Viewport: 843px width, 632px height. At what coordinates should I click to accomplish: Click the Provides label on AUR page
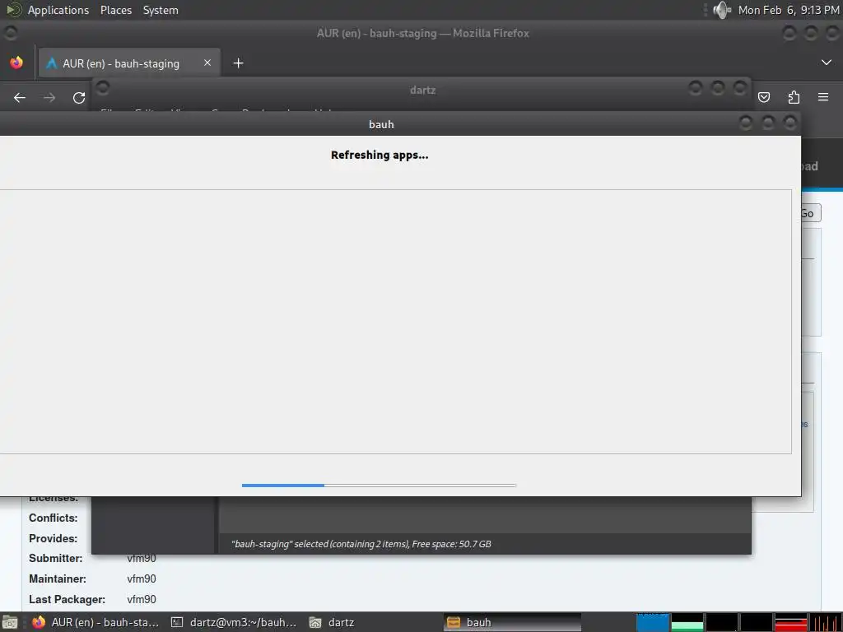[x=54, y=538]
